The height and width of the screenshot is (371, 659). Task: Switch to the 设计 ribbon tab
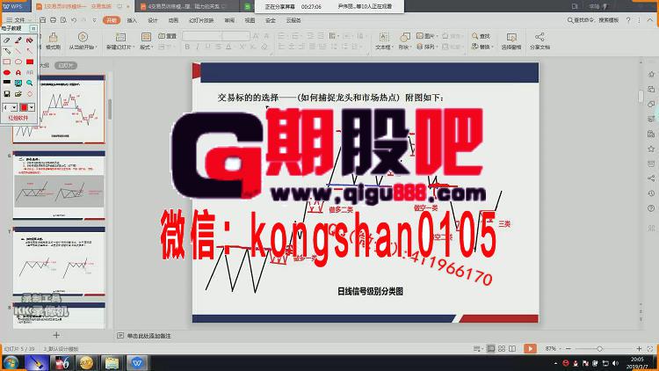pyautogui.click(x=153, y=20)
